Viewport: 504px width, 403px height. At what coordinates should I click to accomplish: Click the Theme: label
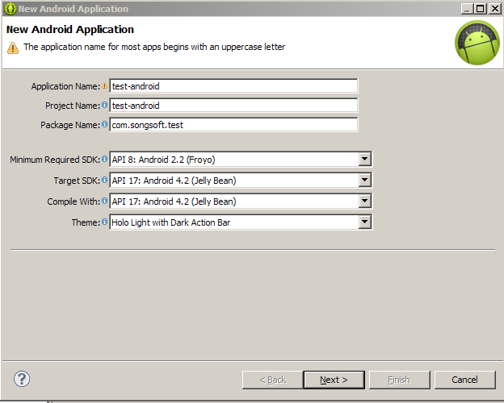point(86,222)
